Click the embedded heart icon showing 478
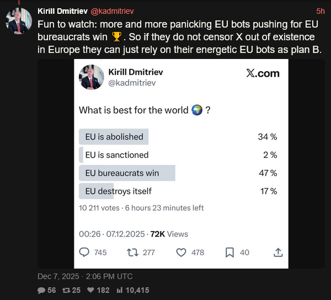 181,252
